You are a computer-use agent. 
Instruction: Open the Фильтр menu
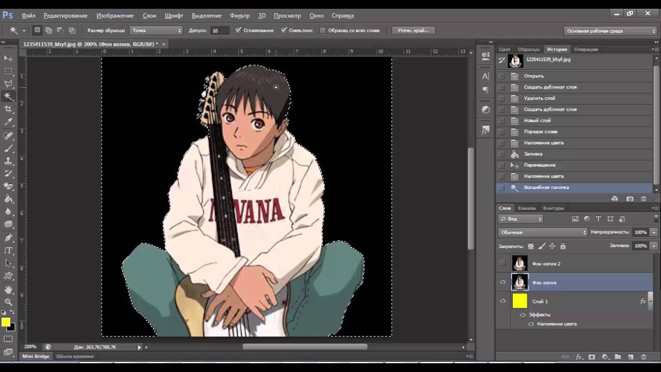240,16
